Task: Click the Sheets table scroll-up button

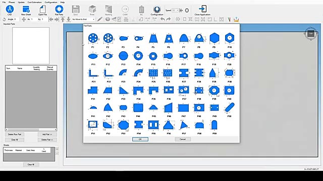Action: 57,149
